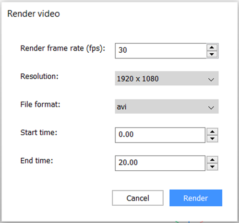The width and height of the screenshot is (239, 223).
Task: Click the Render frame rate (fps) label
Action: pos(63,48)
